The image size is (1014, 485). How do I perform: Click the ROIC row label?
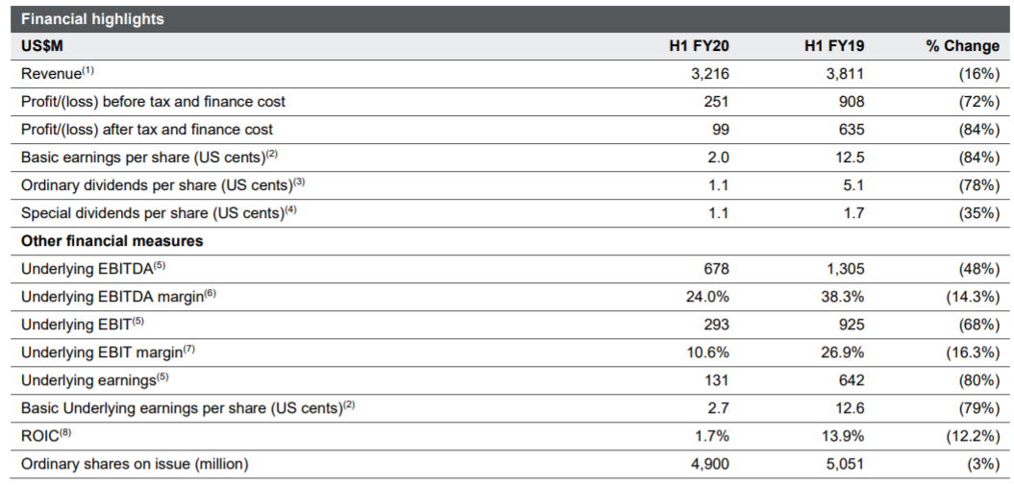(46, 435)
